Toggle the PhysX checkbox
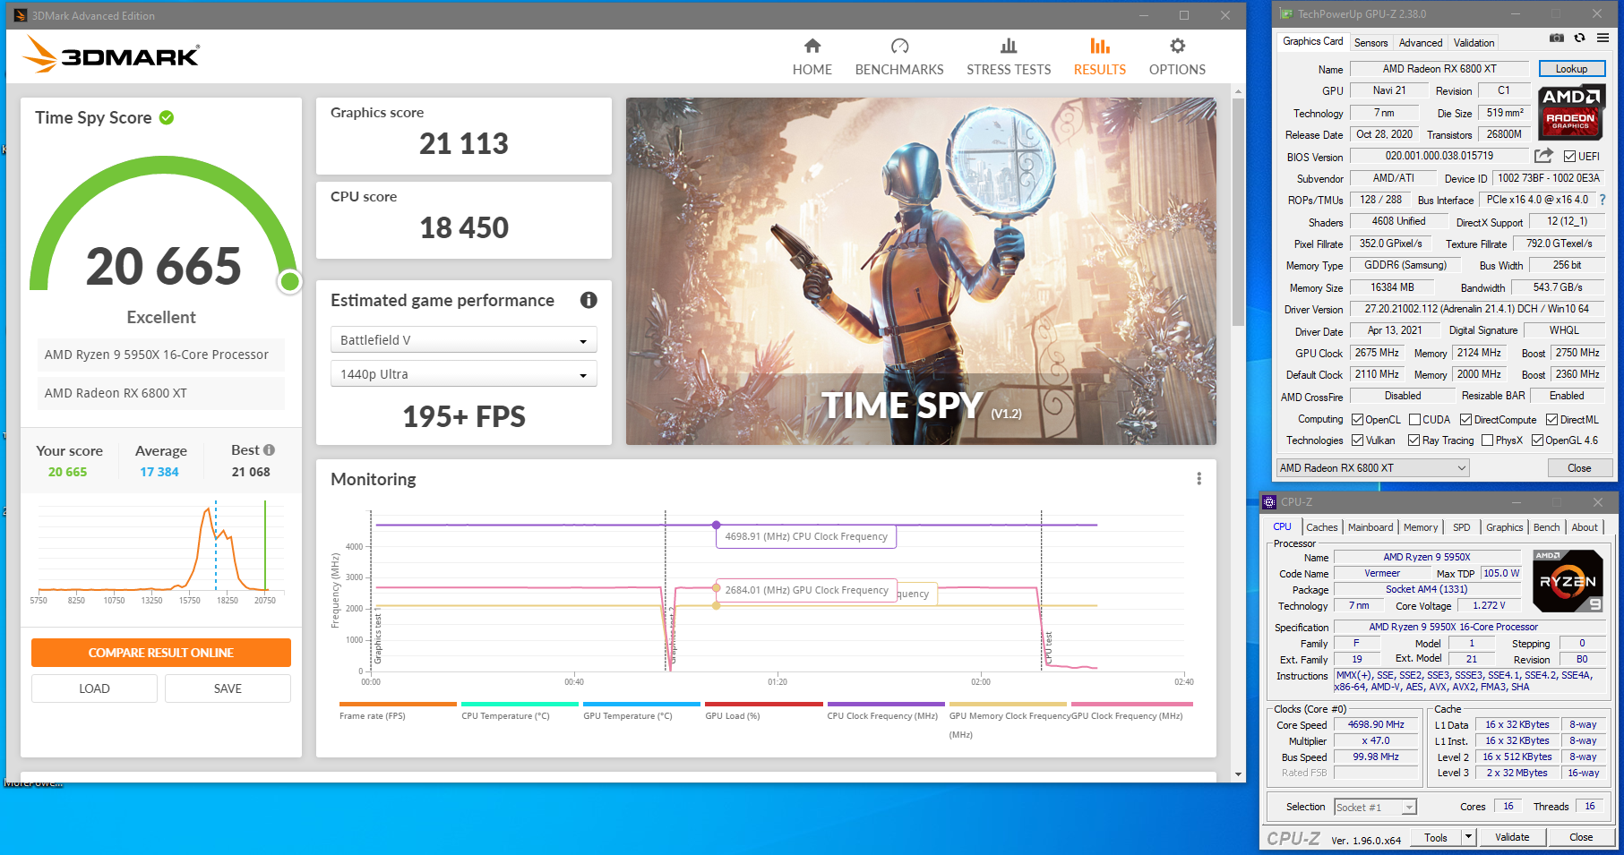Viewport: 1624px width, 855px height. pyautogui.click(x=1487, y=440)
